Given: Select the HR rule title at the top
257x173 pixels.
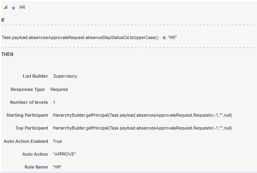Looking at the screenshot, I should (x=22, y=8).
